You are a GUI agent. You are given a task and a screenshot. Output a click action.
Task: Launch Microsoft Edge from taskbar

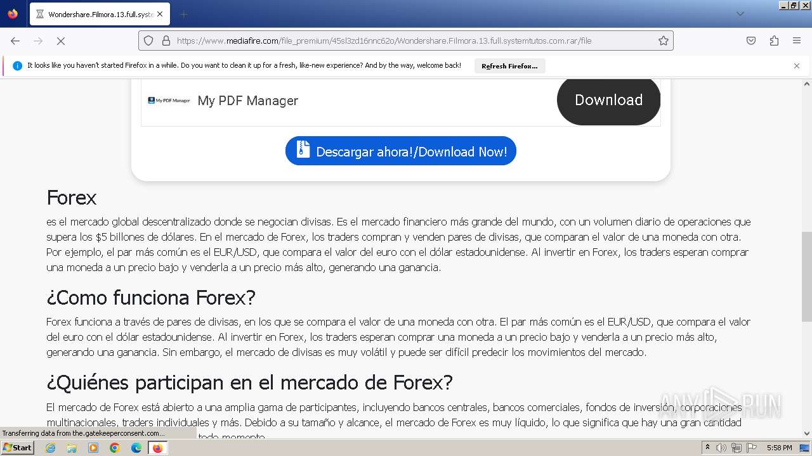(x=136, y=448)
